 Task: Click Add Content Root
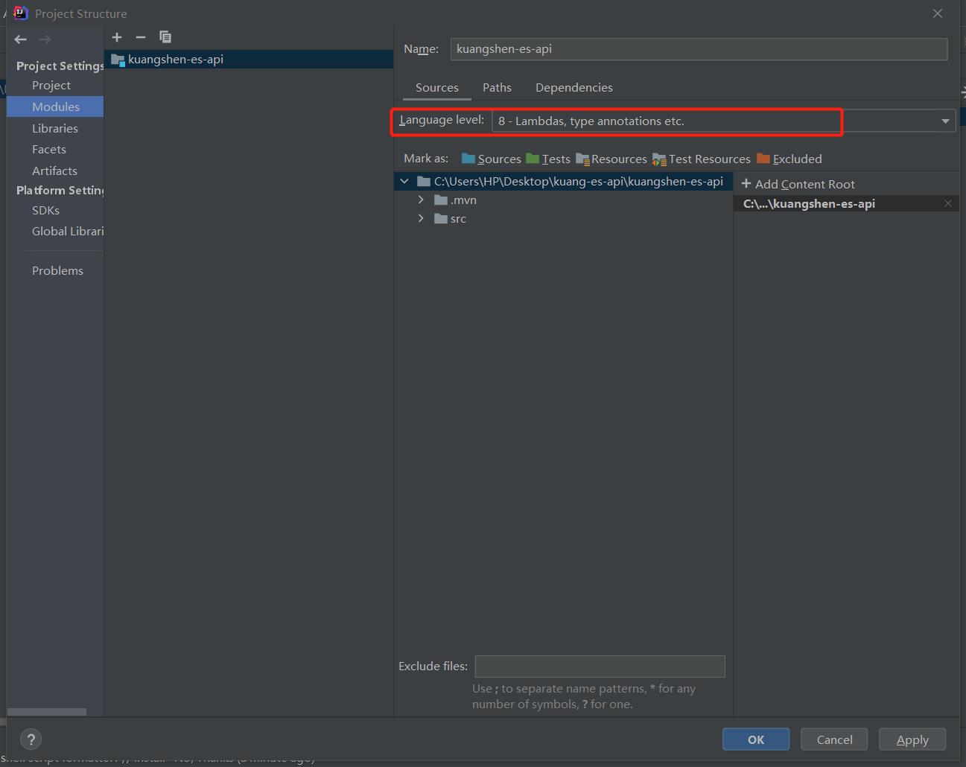tap(798, 184)
